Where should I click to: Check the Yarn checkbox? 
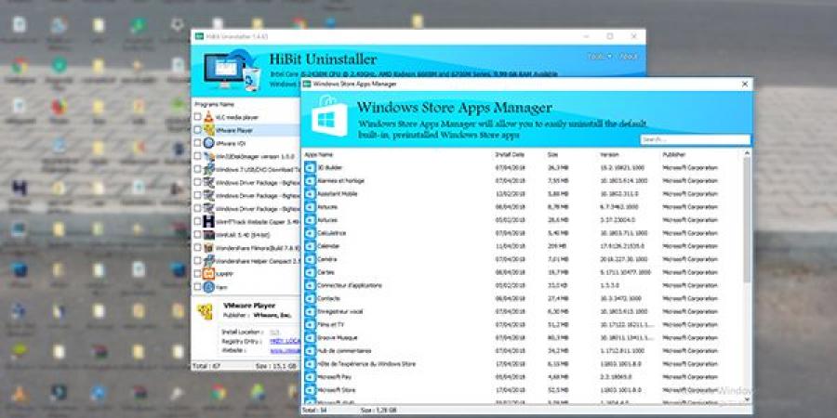pos(197,287)
